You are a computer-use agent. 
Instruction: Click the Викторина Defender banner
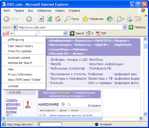pos(69,94)
